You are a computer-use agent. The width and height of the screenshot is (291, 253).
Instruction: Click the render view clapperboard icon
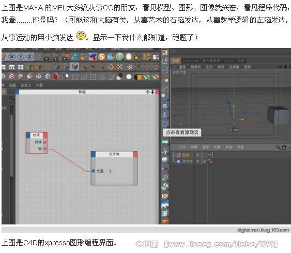pos(47,57)
